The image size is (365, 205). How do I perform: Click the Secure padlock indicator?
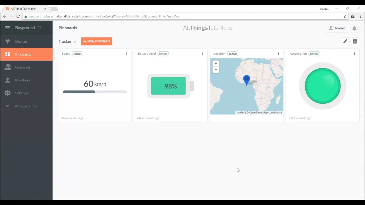pyautogui.click(x=31, y=16)
